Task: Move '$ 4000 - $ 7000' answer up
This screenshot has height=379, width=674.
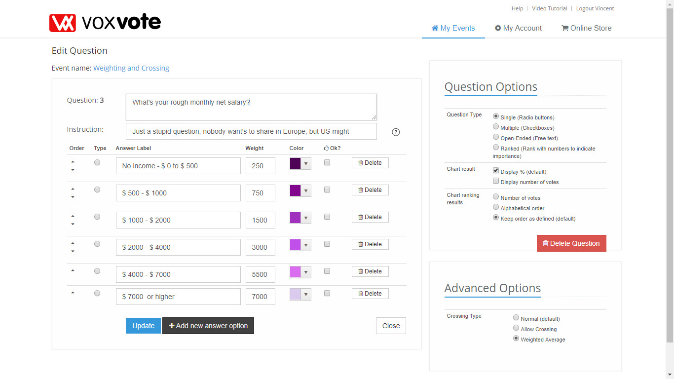Action: 73,270
